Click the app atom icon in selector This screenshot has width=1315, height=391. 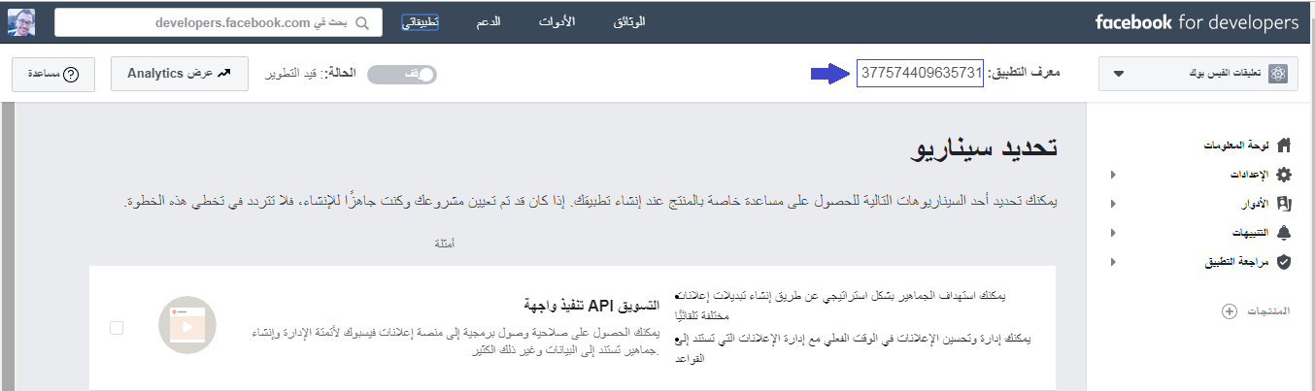(x=1279, y=74)
